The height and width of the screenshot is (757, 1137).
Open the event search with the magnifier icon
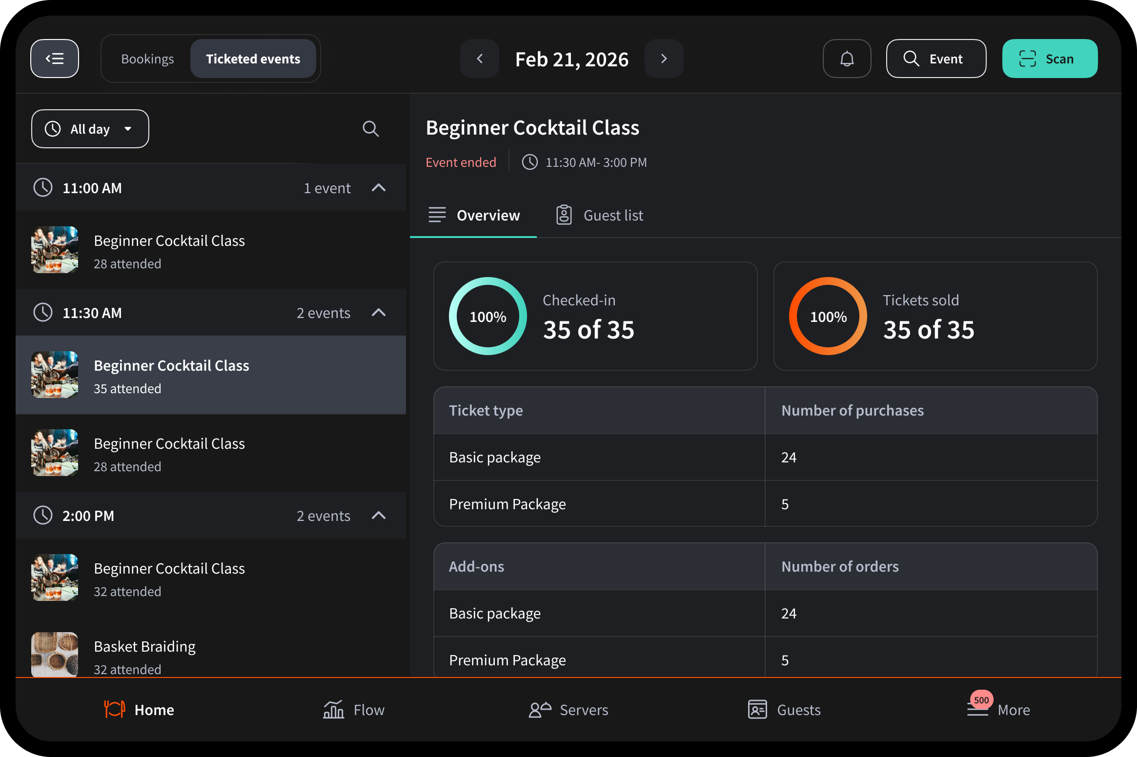[x=912, y=59]
